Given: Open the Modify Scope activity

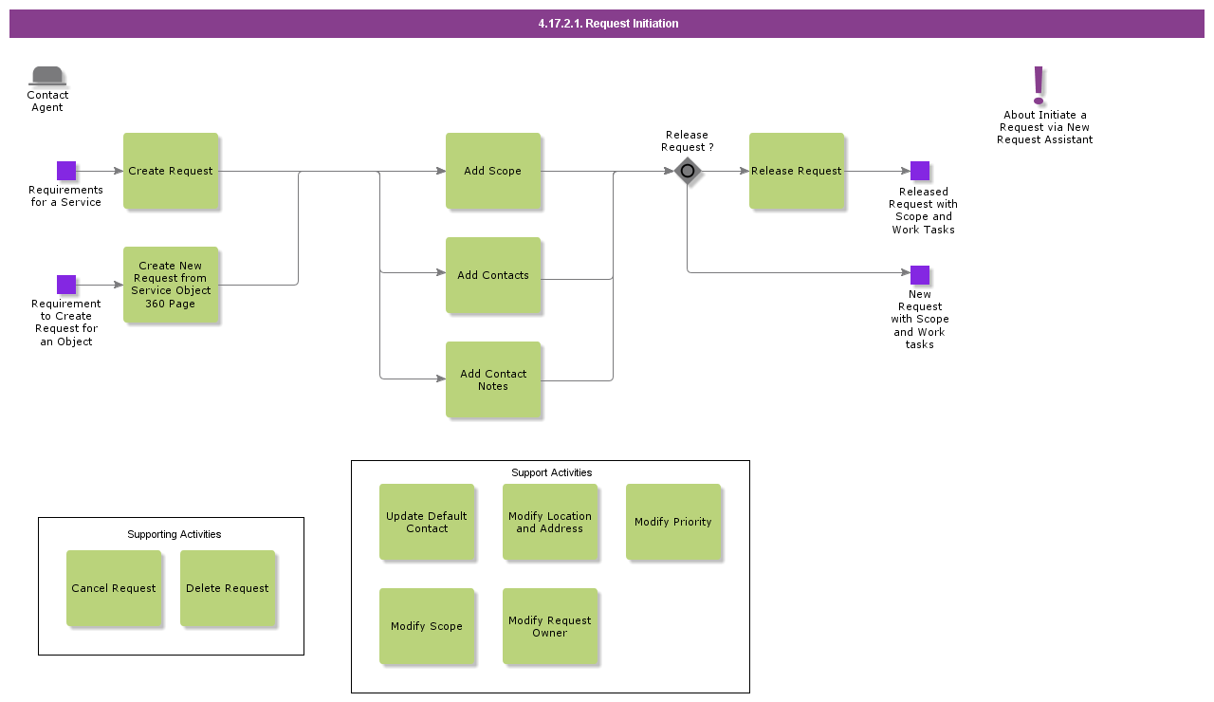Looking at the screenshot, I should [427, 626].
